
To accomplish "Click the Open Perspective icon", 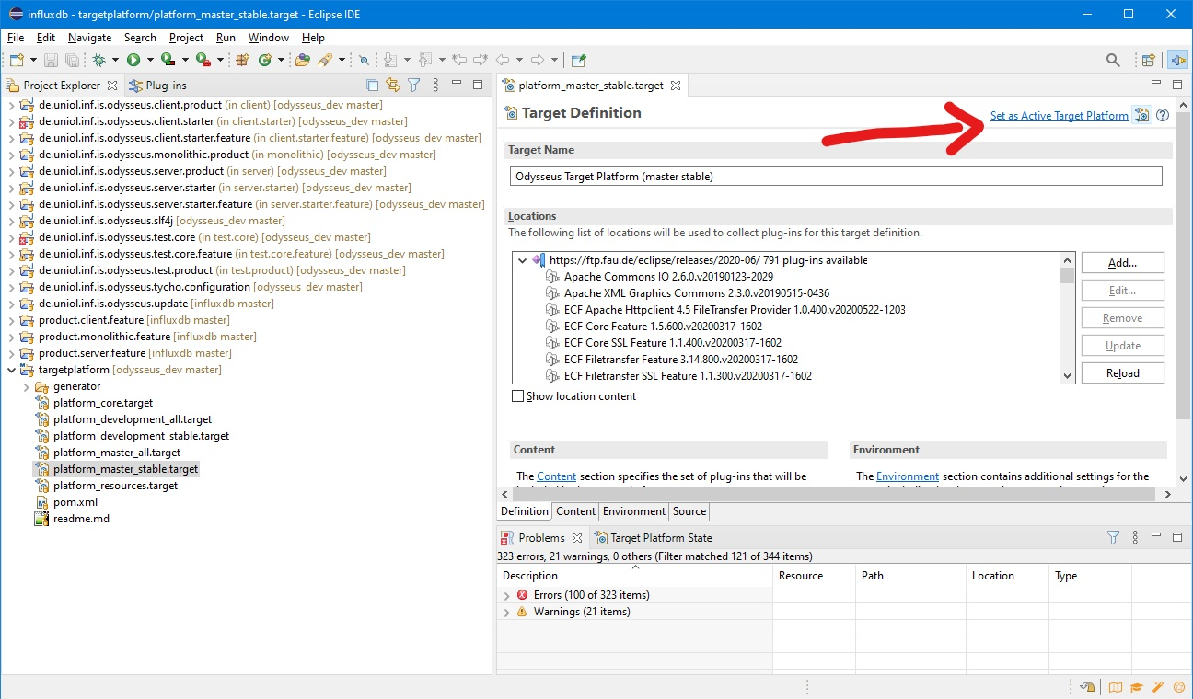I will pyautogui.click(x=1148, y=61).
